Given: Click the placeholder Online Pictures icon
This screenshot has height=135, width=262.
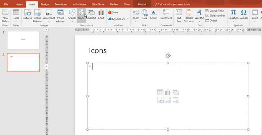Looking at the screenshot, I should 168,100.
